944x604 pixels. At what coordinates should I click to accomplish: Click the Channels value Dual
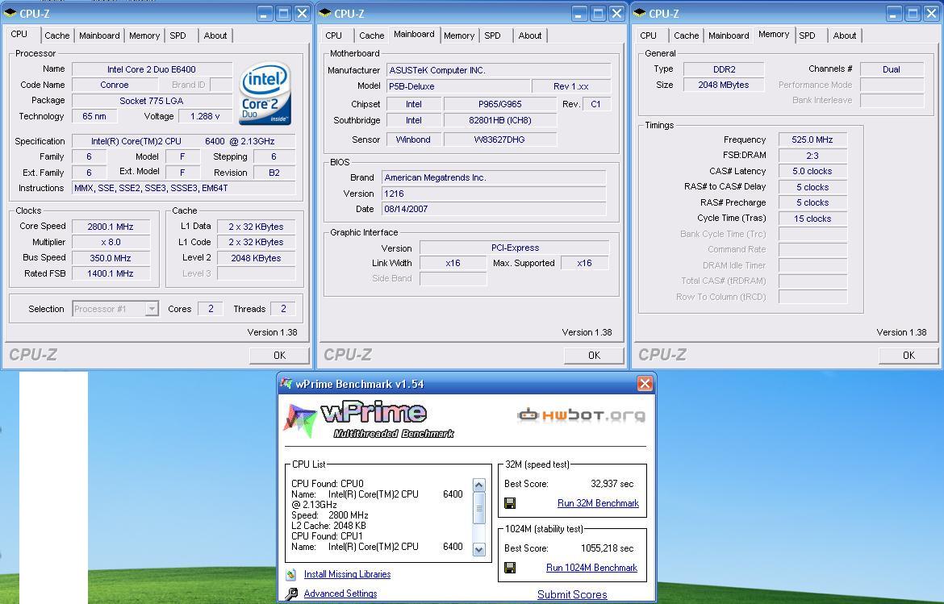(892, 69)
